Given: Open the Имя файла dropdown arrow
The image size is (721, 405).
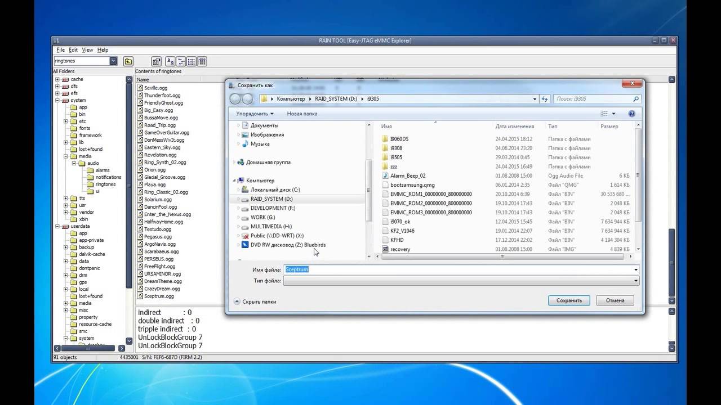Looking at the screenshot, I should click(x=636, y=270).
